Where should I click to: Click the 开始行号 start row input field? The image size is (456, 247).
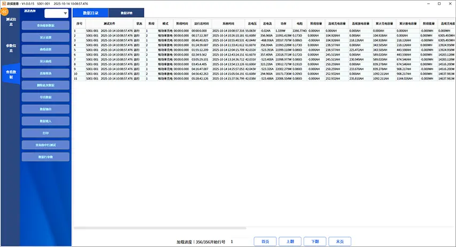pyautogui.click(x=238, y=242)
